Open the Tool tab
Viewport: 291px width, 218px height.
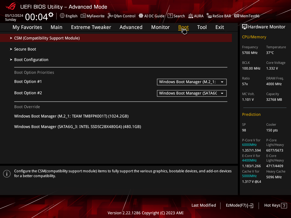(x=202, y=27)
